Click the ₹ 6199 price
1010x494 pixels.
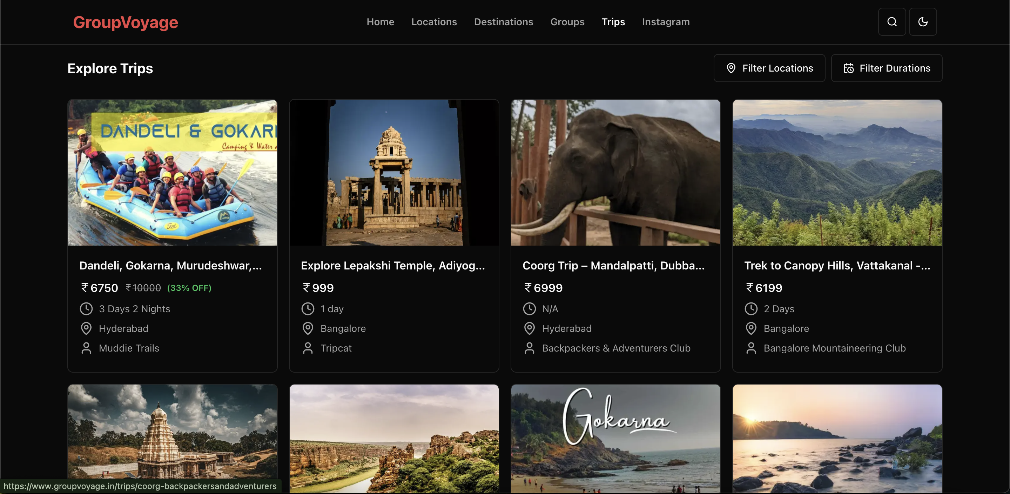pos(764,288)
